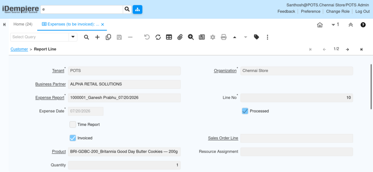The width and height of the screenshot is (373, 172).
Task: Click the Tenant field label
Action: click(x=58, y=71)
